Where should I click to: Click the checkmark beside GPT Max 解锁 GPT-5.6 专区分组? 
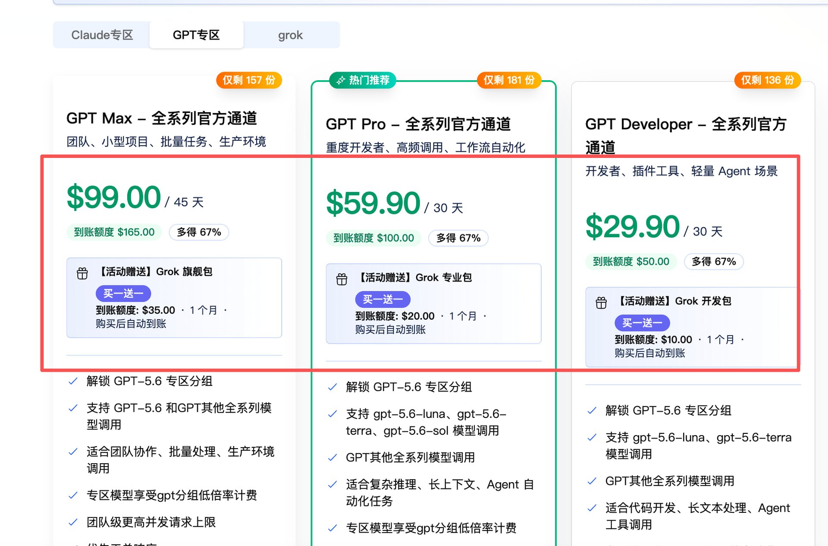coord(73,381)
